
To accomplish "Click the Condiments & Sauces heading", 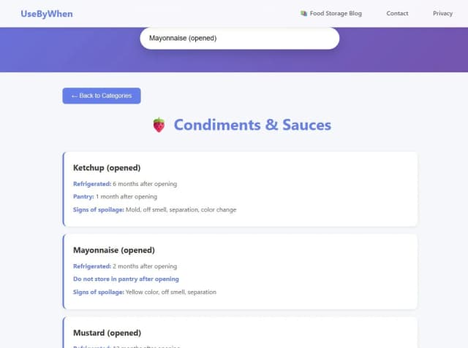I will (x=252, y=125).
